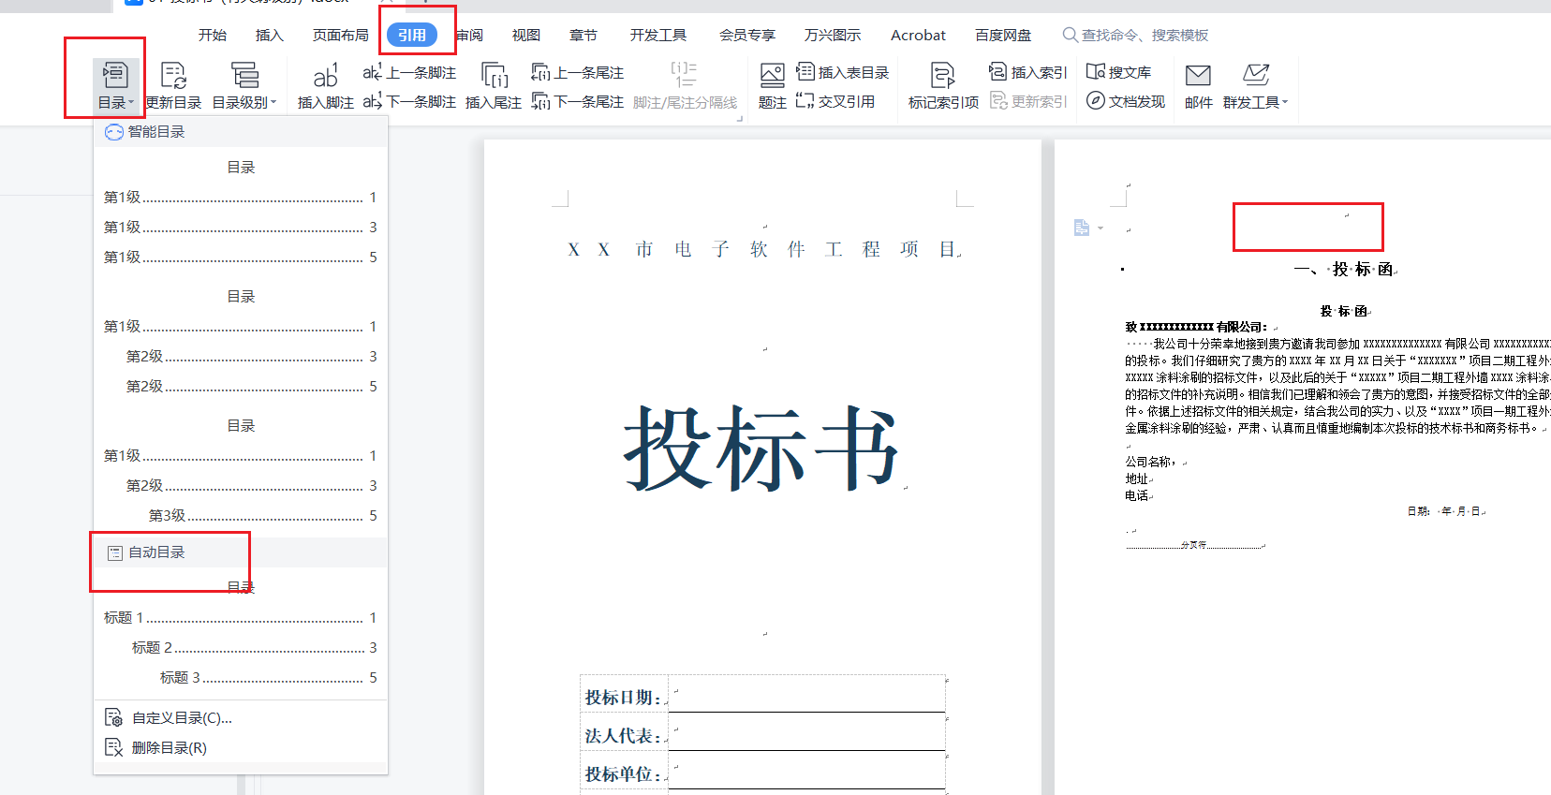Go to 上一条尾注 previous endnote

tap(577, 72)
